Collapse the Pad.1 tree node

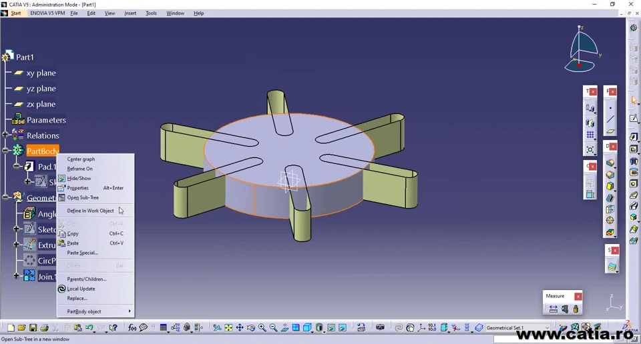point(16,166)
